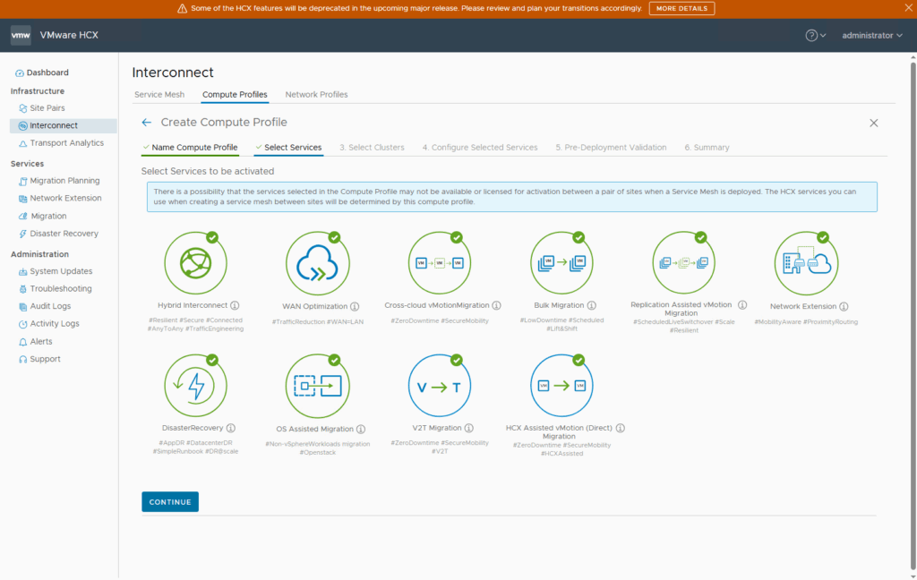Click the Hybrid Interconnect globe icon
The height and width of the screenshot is (580, 917).
(194, 263)
